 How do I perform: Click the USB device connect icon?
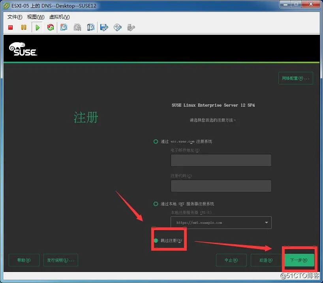131,27
